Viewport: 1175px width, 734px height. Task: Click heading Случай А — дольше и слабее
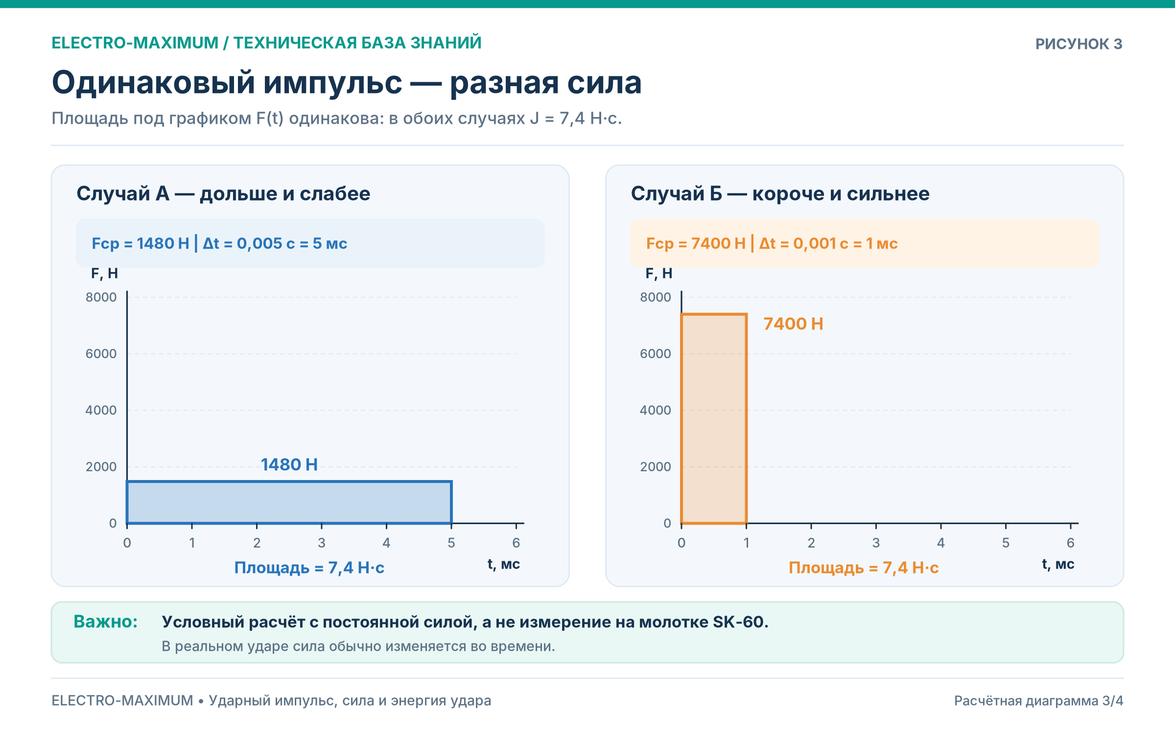[x=223, y=194]
